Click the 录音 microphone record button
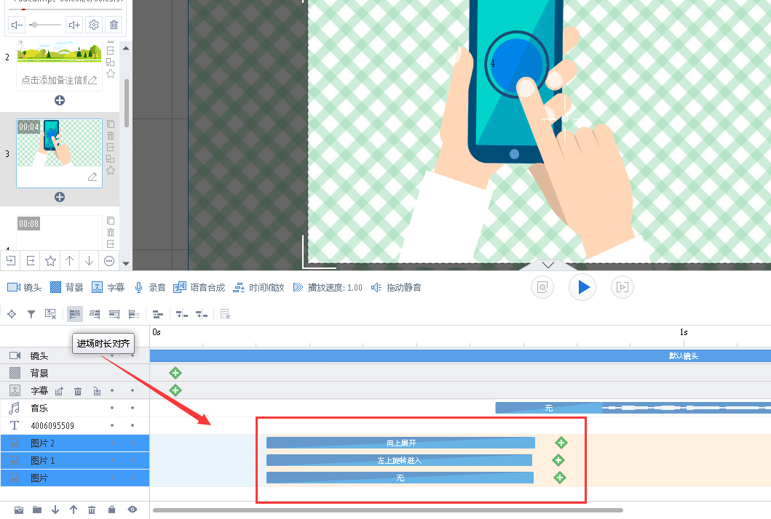Viewport: 771px width, 519px height. pos(151,287)
